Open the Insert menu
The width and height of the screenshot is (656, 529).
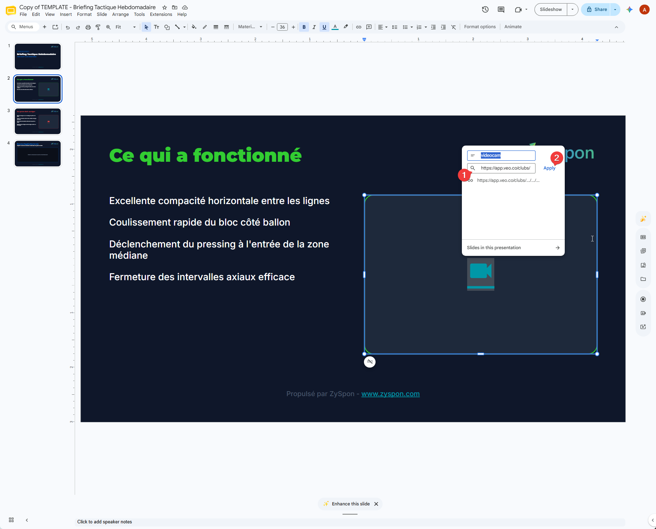(x=66, y=14)
